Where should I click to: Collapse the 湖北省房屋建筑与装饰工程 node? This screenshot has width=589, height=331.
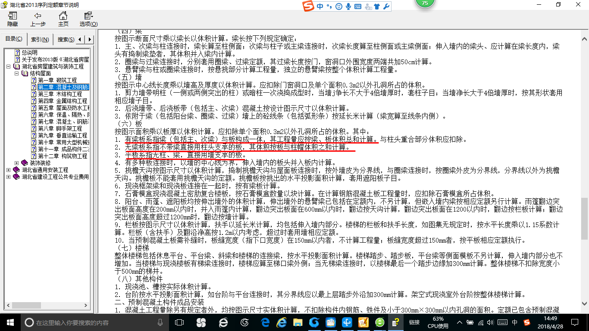point(9,67)
